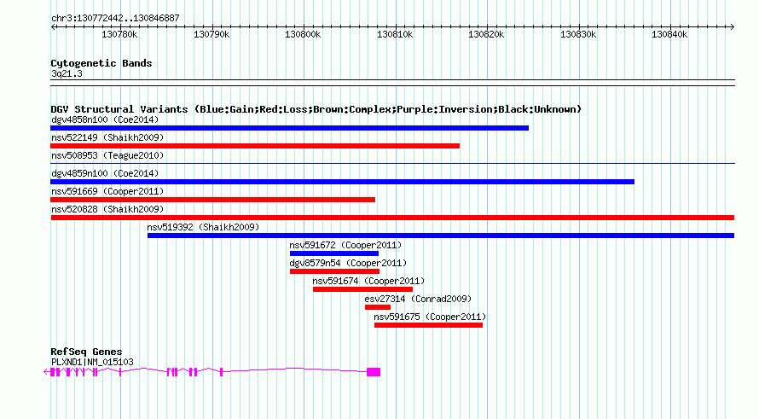Screen dimensions: 759x419
Task: Select the large terminal exon of PLXND1
Action: tap(374, 372)
